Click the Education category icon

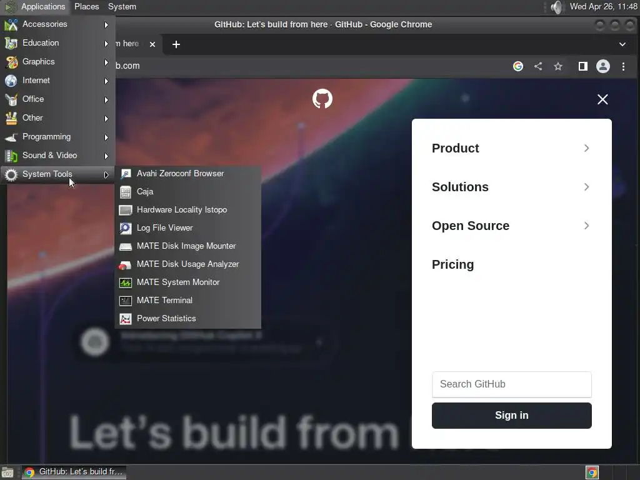coord(11,43)
